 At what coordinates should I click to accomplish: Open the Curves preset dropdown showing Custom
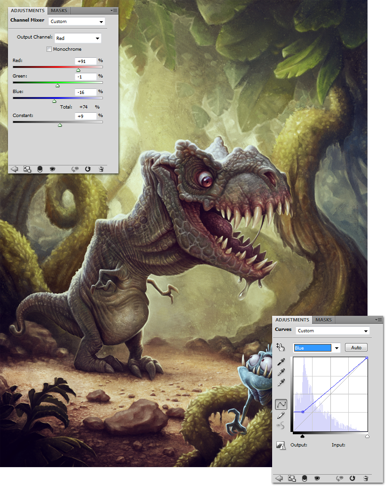coord(333,331)
